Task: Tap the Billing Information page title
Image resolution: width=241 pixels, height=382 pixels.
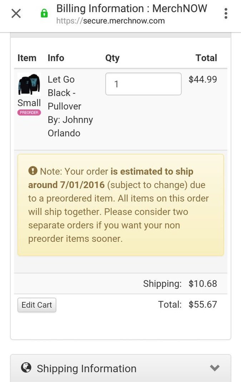Action: click(x=132, y=9)
